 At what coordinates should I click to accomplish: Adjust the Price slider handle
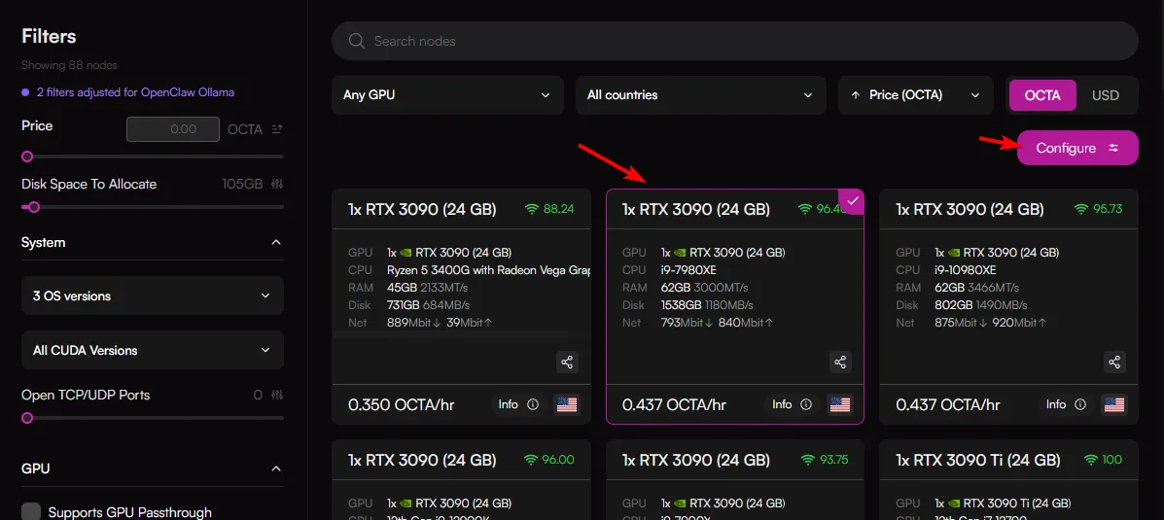[27, 156]
